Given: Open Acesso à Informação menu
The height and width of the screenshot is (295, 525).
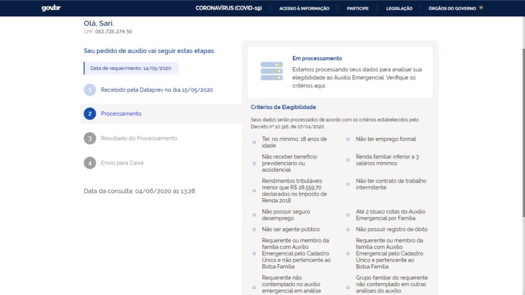Looking at the screenshot, I should (x=304, y=8).
